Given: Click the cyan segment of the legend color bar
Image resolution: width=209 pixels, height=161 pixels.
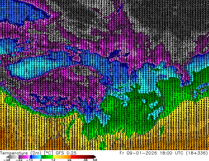Looking at the screenshot, I should [x=38, y=157].
